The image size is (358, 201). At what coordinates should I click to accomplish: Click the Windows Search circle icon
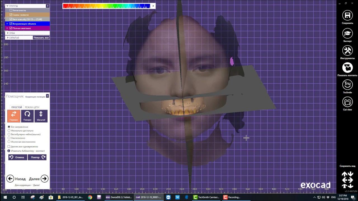coord(14,197)
